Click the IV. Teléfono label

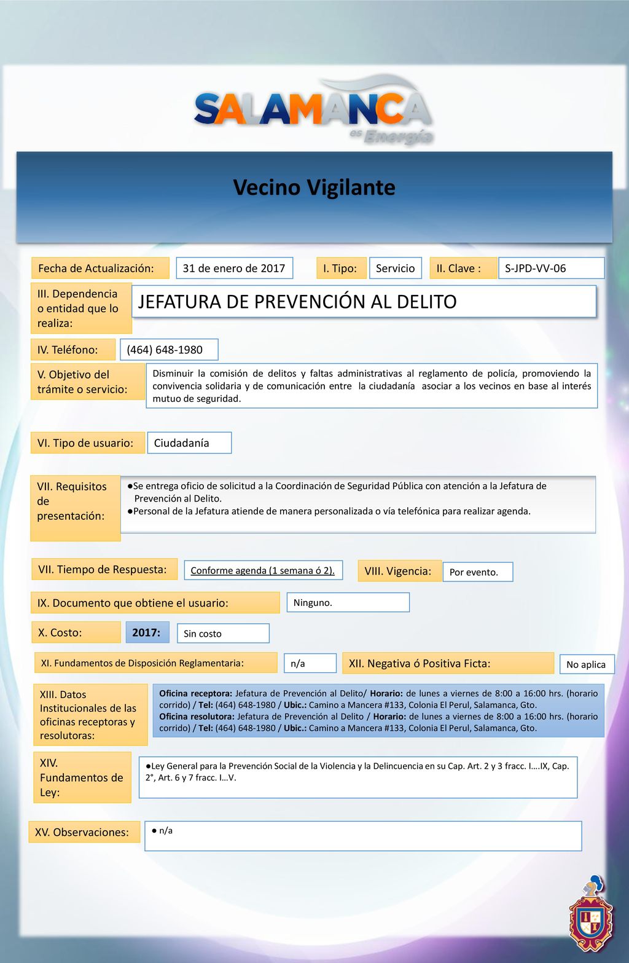pos(73,350)
